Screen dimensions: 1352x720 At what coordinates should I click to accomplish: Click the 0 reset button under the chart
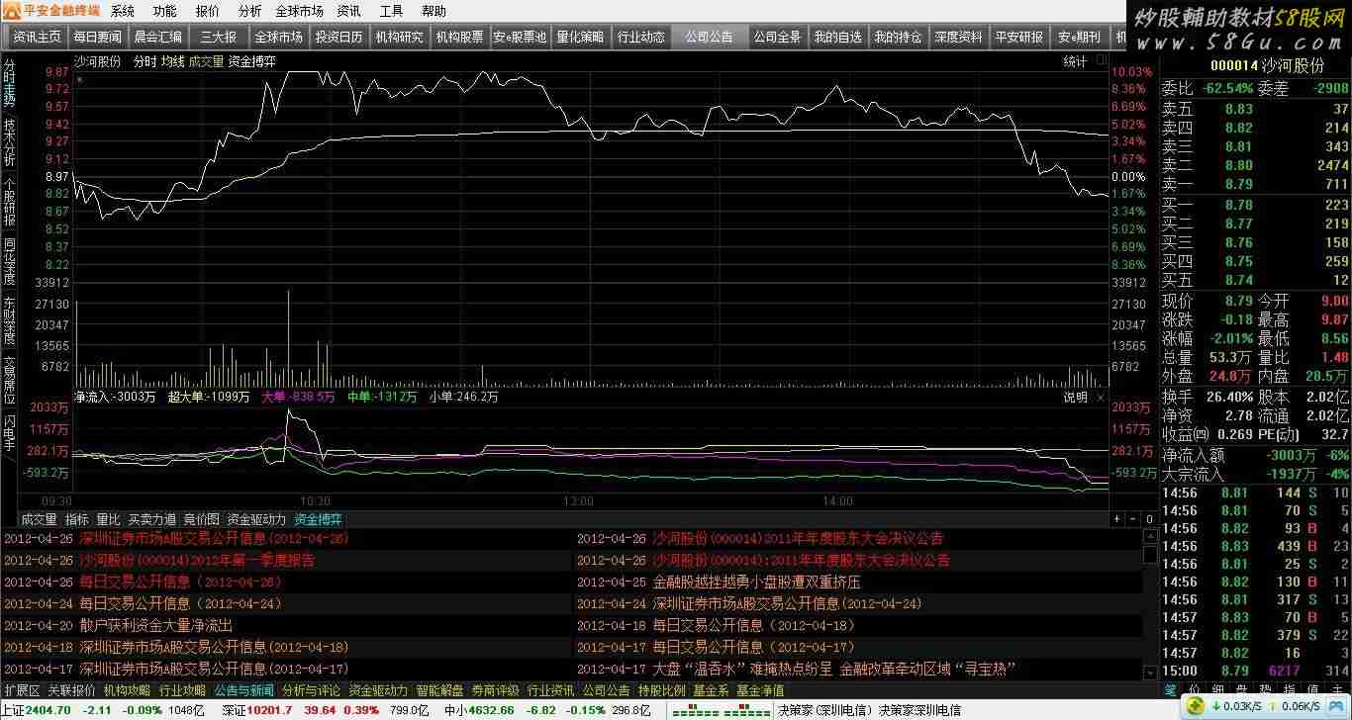(x=1149, y=519)
